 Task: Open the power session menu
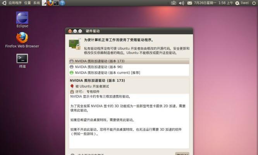coord(254,3)
